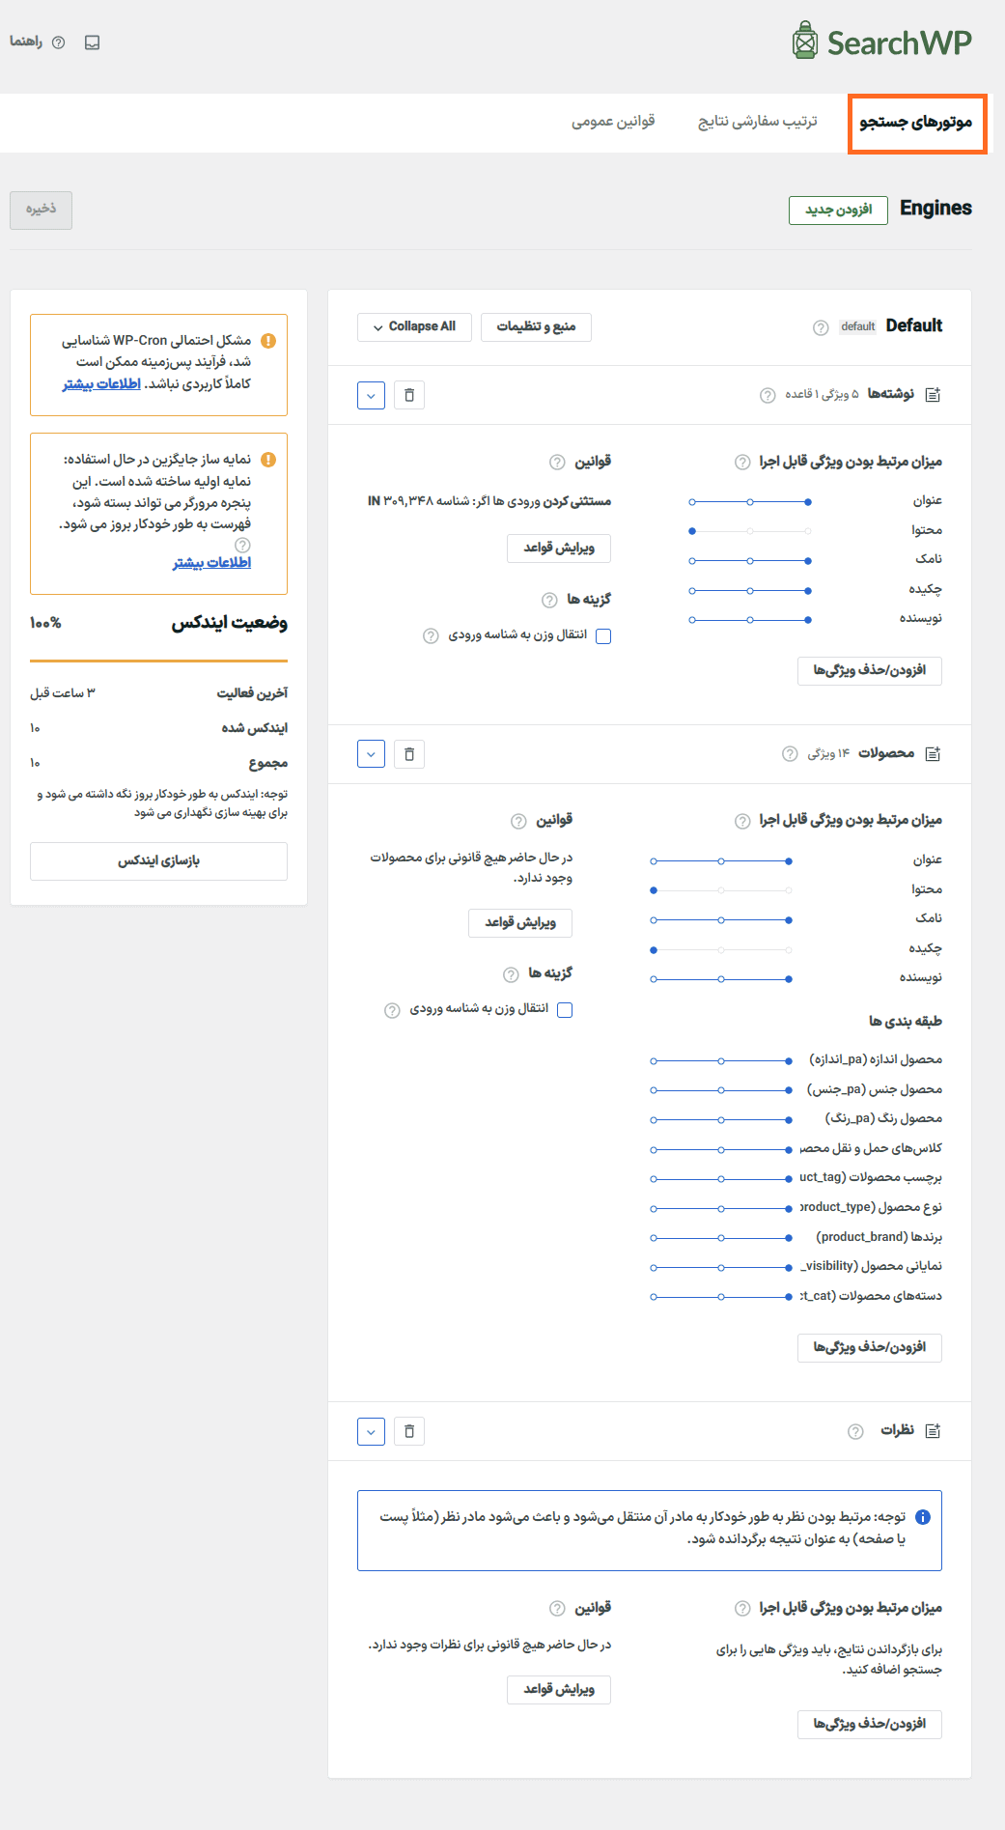The height and width of the screenshot is (1830, 1005).
Task: Click the افزودن جدید engine button
Action: click(838, 210)
